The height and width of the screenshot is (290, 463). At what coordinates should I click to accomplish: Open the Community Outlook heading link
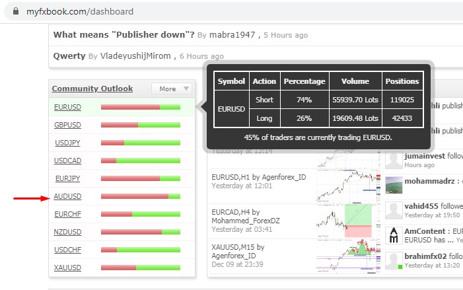point(92,89)
